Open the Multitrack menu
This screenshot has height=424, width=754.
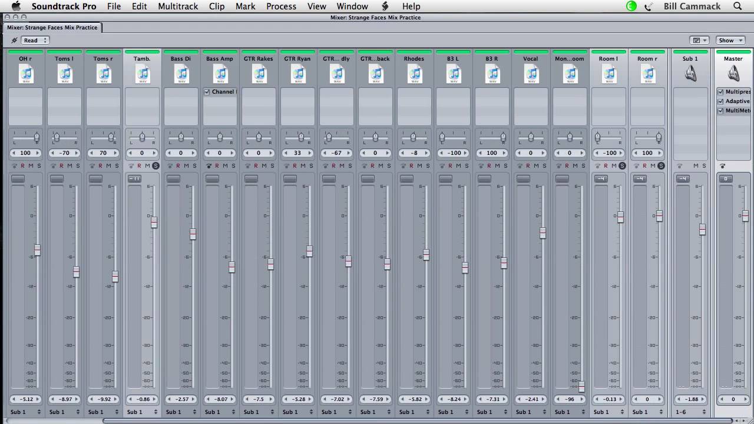coord(178,6)
